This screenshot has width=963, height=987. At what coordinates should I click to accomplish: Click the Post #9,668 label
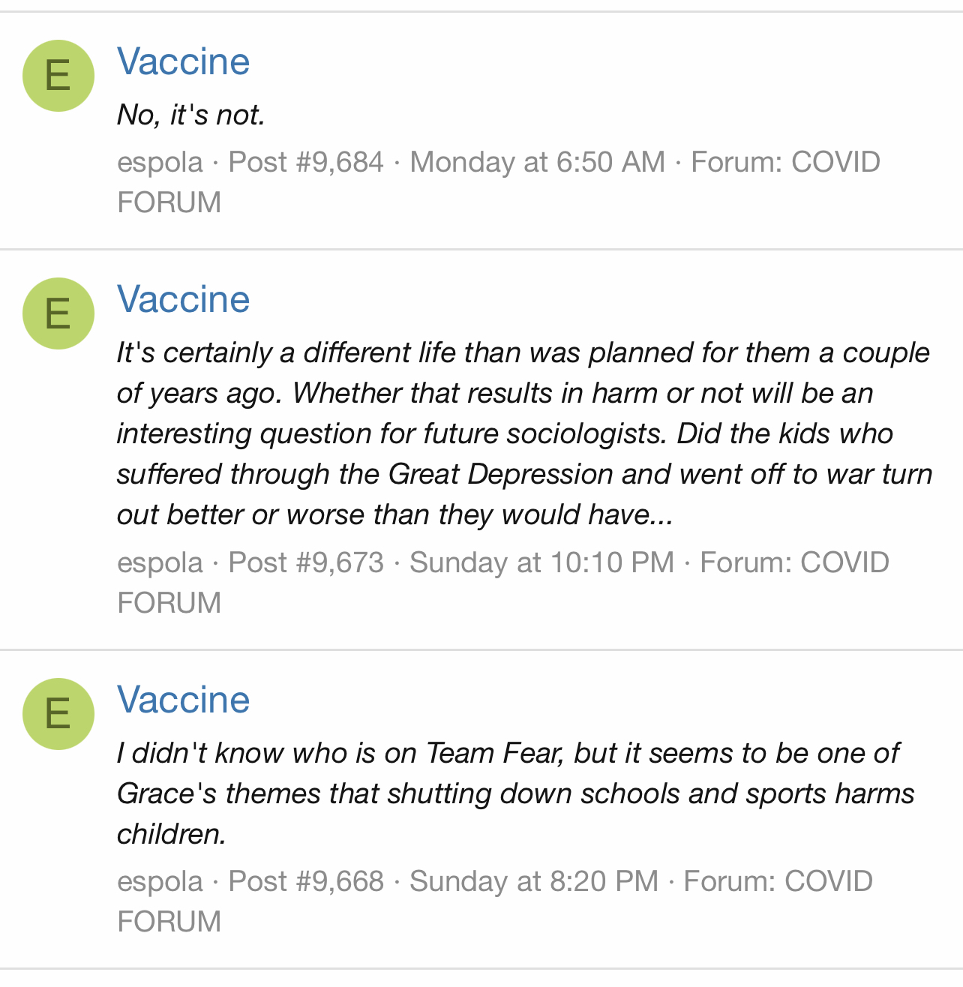pyautogui.click(x=306, y=881)
